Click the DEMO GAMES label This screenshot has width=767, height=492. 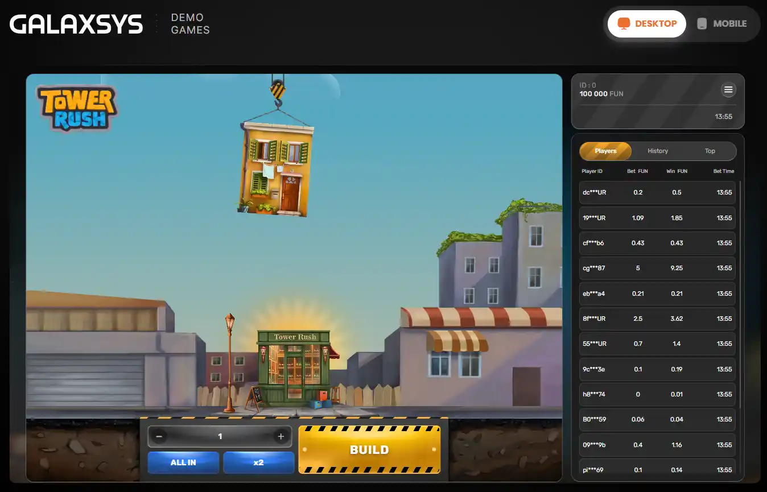tap(190, 24)
